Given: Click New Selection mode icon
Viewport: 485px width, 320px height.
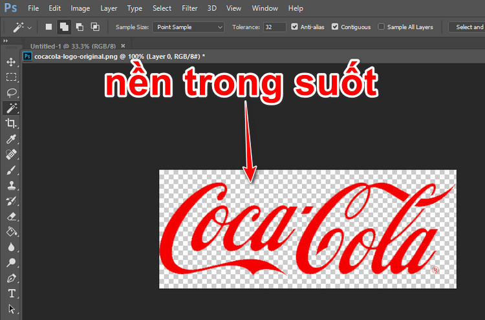Looking at the screenshot, I should (x=49, y=27).
